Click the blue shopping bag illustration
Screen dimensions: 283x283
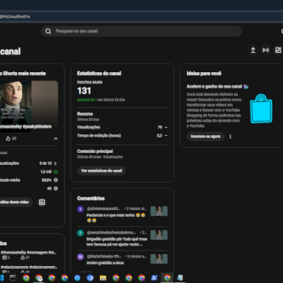click(261, 108)
